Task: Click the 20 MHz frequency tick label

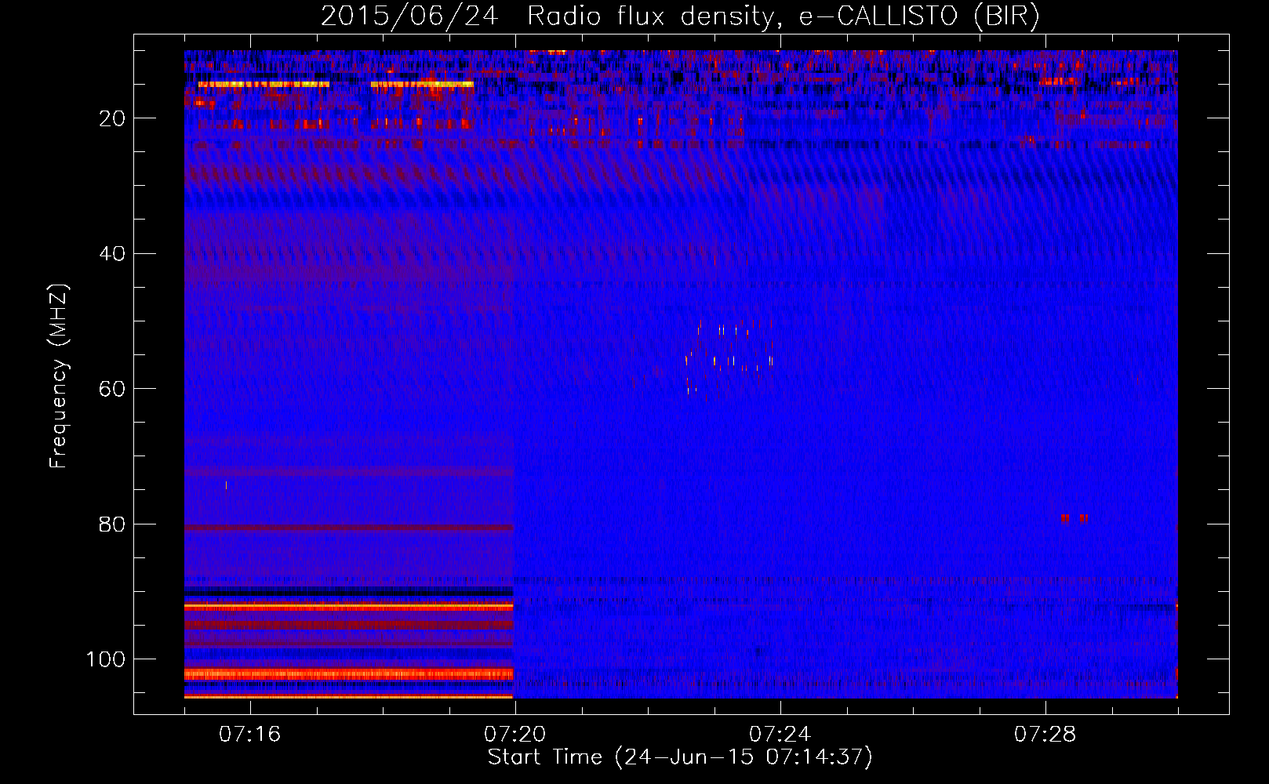Action: pos(112,118)
